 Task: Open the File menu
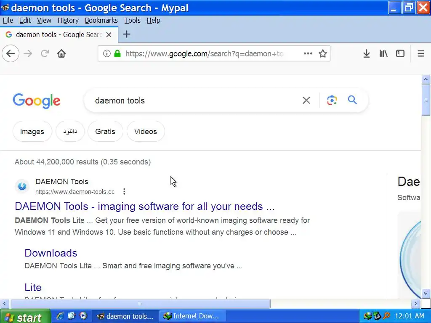8,20
